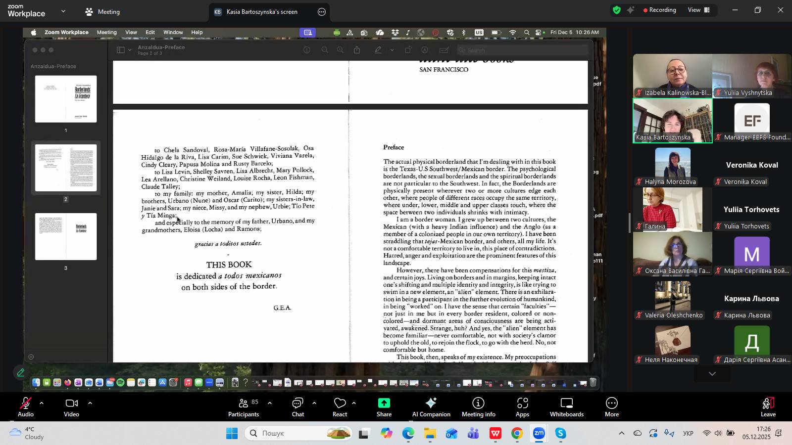Toggle the annotation pencil on shared screen

click(x=21, y=372)
